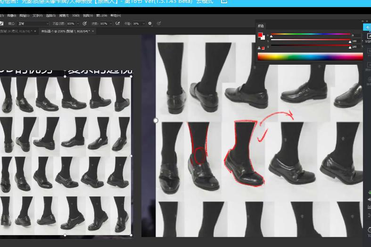Close the 未标题-1 document tab

click(93, 31)
